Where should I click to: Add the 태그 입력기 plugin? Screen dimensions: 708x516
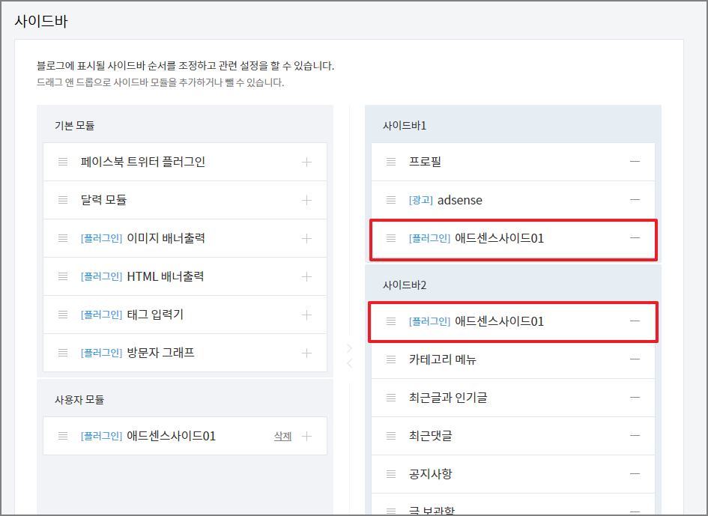[306, 314]
